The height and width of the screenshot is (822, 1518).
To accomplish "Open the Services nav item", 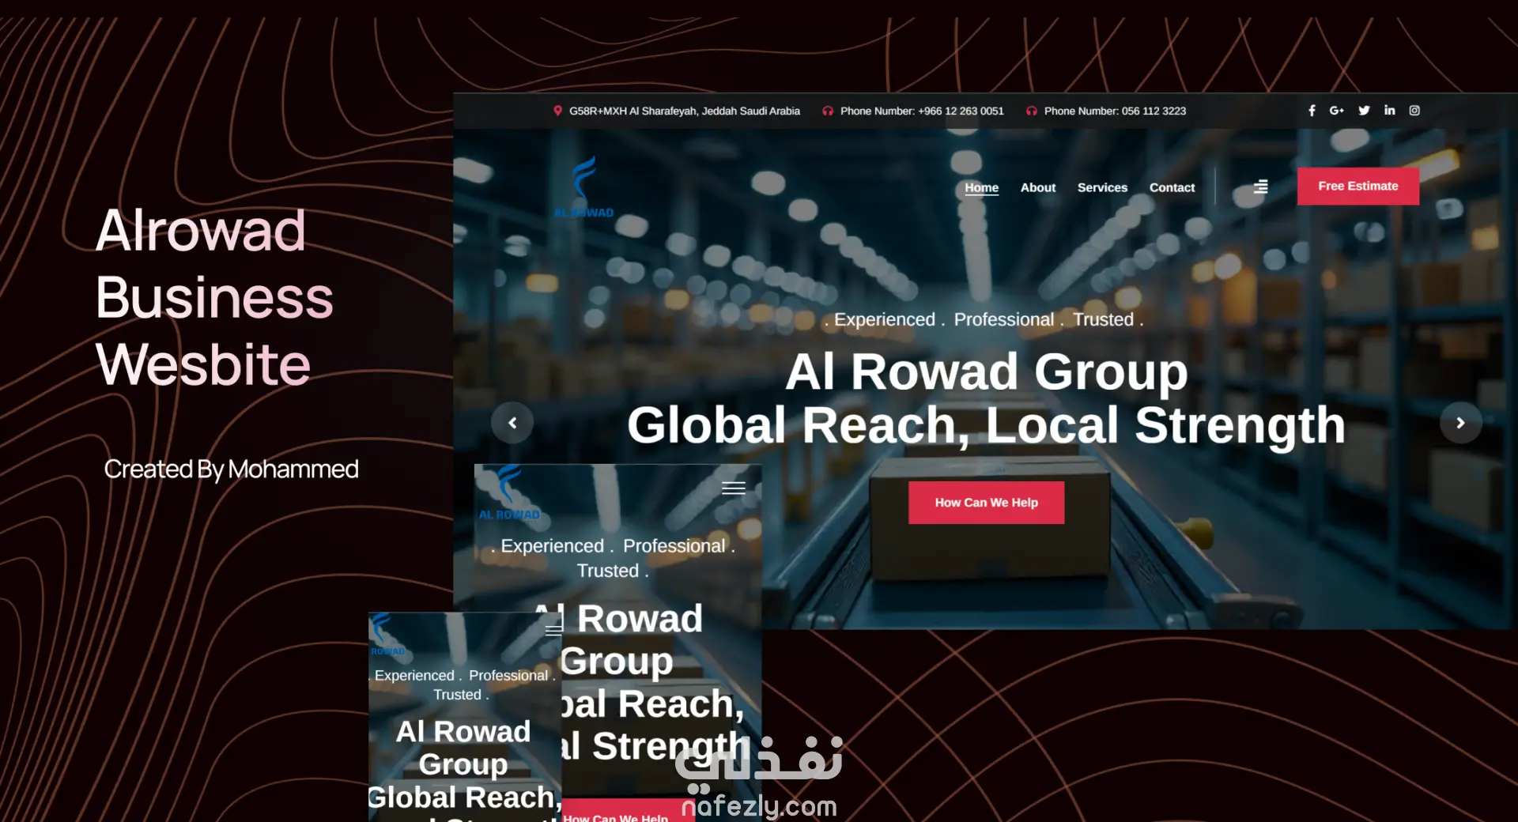I will pos(1102,187).
